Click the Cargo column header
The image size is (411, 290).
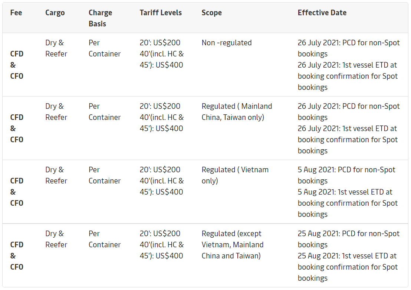(55, 13)
